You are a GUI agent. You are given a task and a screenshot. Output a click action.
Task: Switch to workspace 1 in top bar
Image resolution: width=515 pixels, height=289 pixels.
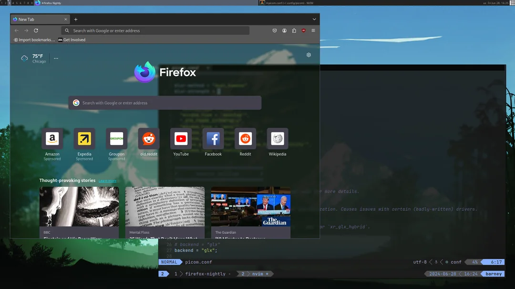(1, 3)
